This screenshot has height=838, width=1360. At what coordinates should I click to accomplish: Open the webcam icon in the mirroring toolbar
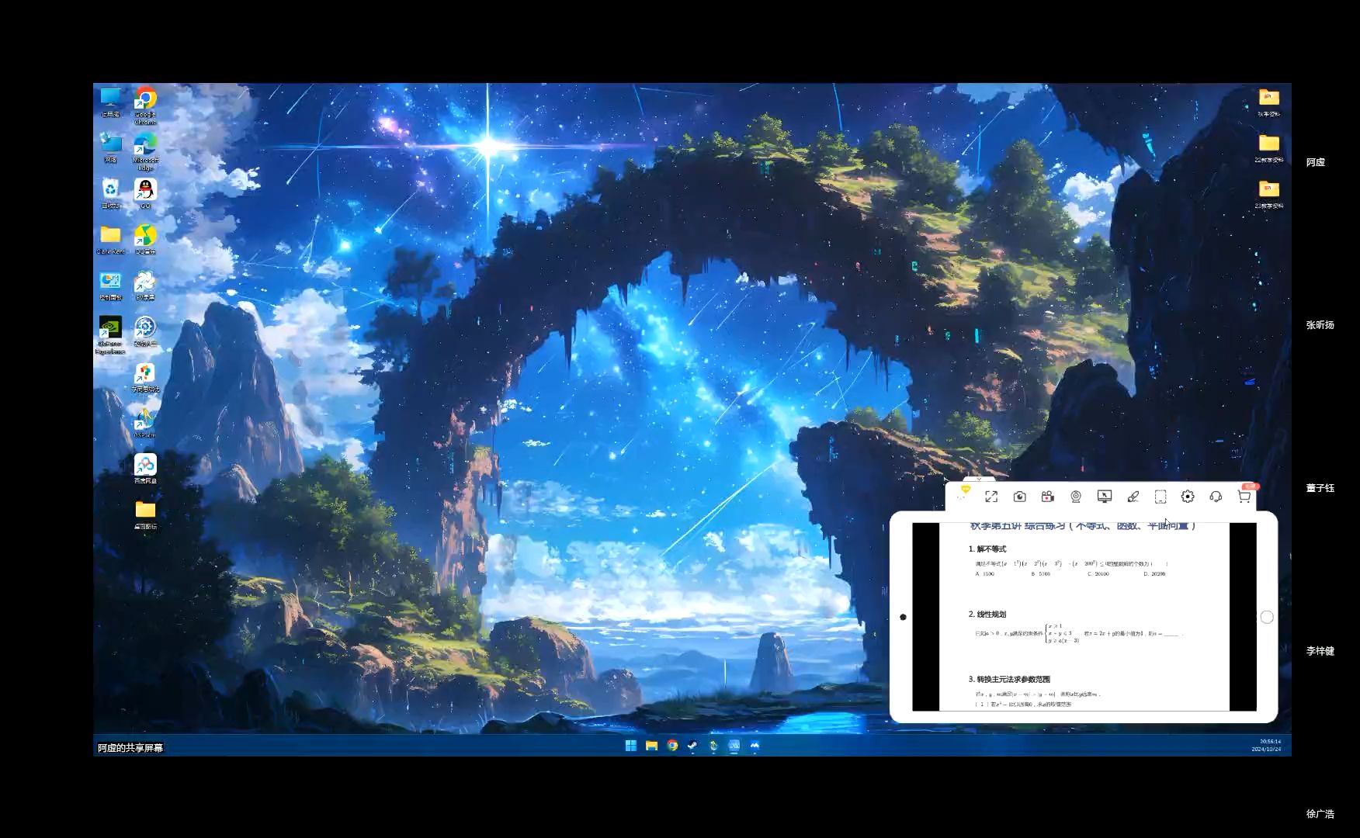click(x=1076, y=497)
